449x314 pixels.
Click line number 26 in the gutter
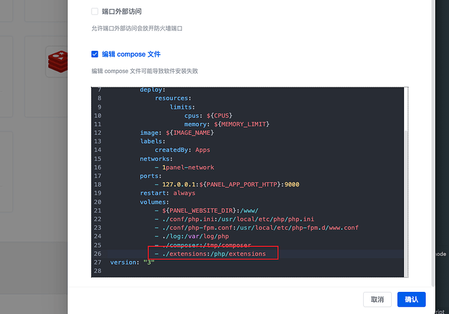pyautogui.click(x=99, y=253)
